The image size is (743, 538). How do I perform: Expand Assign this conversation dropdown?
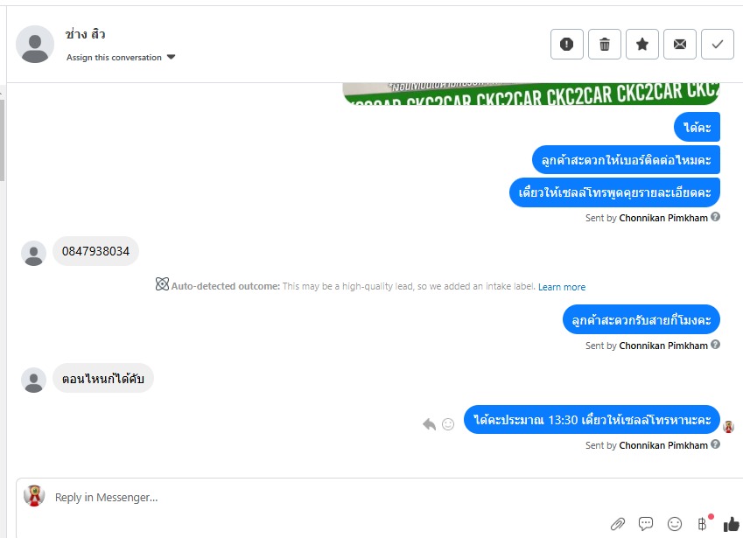pos(121,58)
